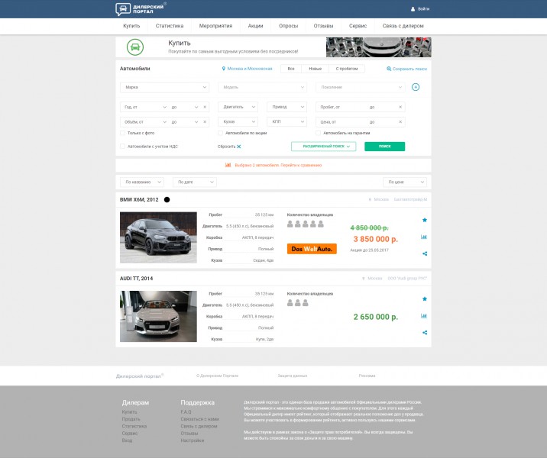Image resolution: width=547 pixels, height=458 pixels.
Task: Click the user icon next to Войти
Action: pos(413,9)
